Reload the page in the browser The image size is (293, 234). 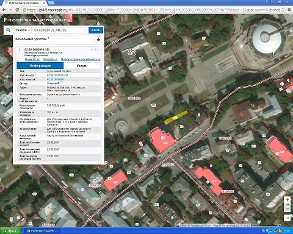pyautogui.click(x=17, y=10)
